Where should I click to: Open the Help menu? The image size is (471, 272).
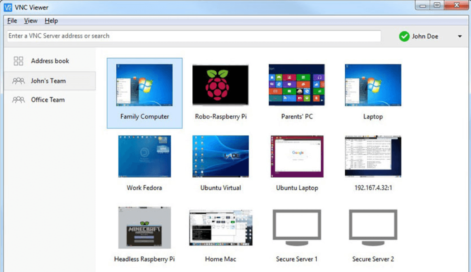click(51, 21)
